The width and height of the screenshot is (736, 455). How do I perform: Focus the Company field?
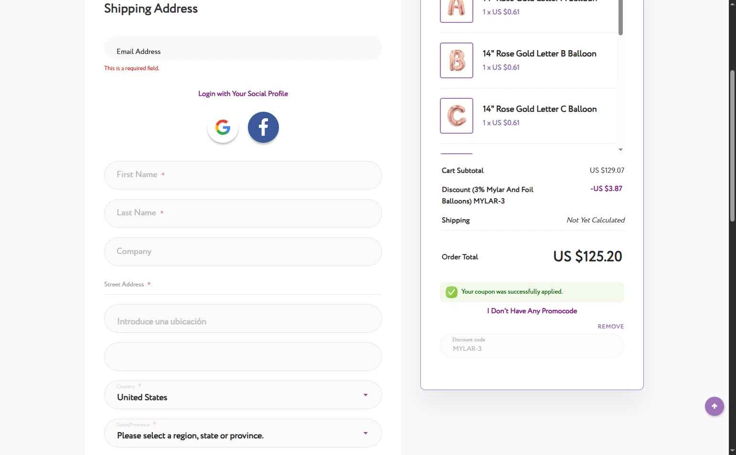click(x=243, y=252)
